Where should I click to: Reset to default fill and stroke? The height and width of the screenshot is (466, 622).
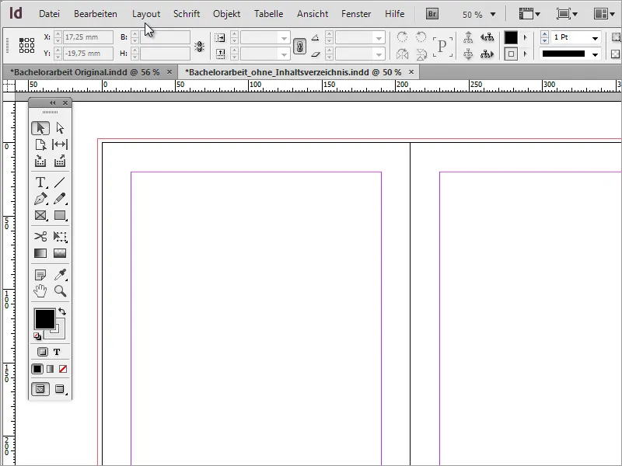click(37, 337)
